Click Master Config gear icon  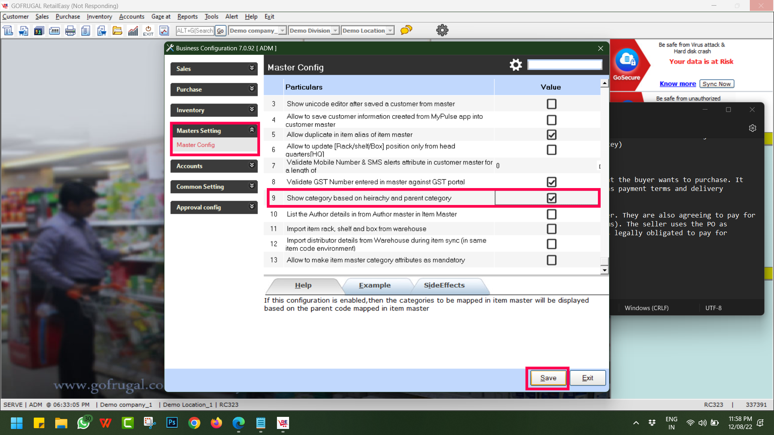point(516,65)
